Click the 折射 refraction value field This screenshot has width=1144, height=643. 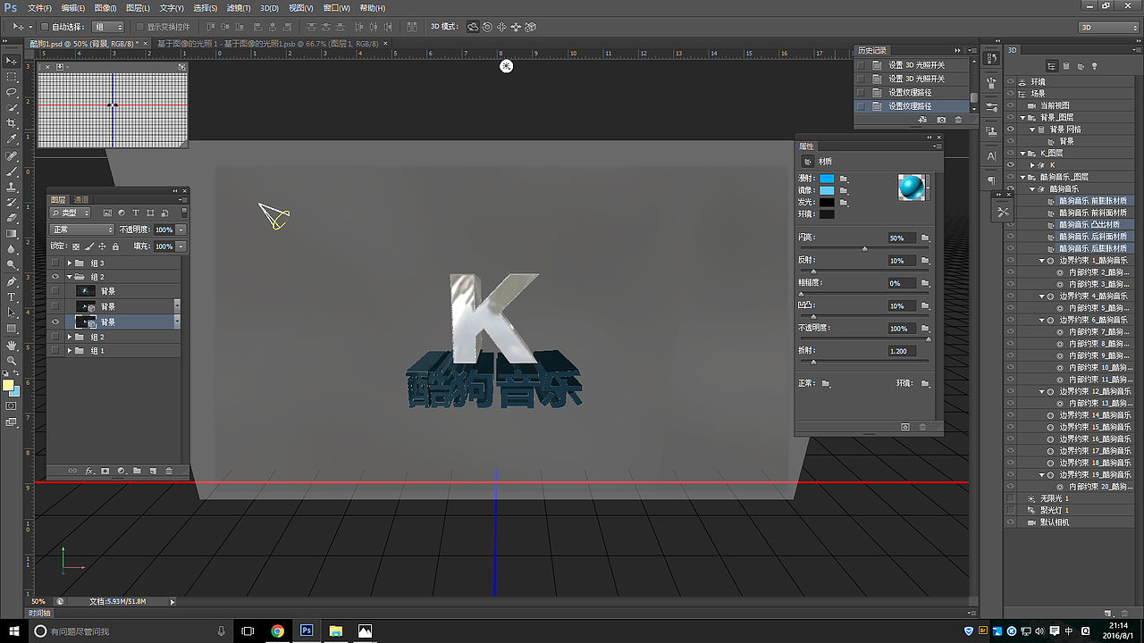click(902, 351)
